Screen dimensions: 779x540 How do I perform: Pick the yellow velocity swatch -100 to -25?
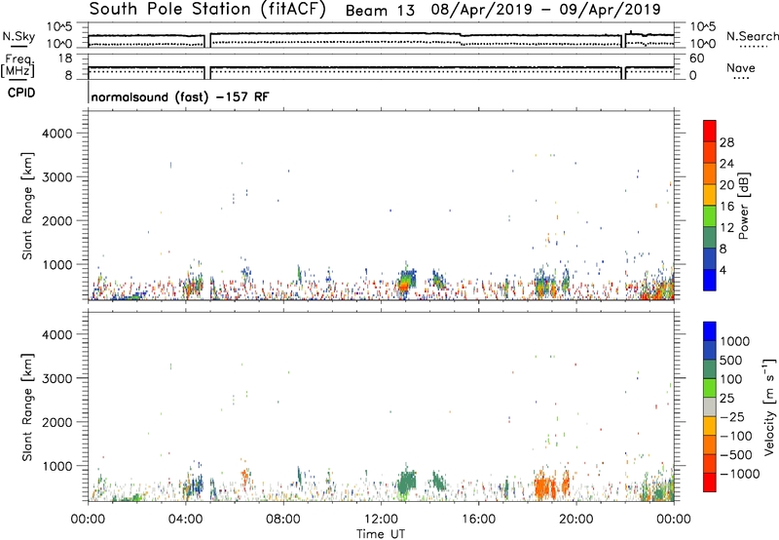pyautogui.click(x=710, y=426)
